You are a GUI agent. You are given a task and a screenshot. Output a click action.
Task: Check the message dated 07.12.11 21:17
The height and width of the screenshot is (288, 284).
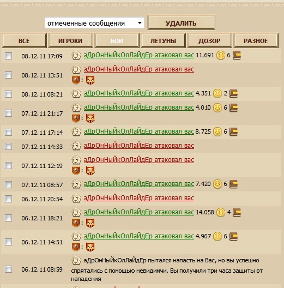point(8,113)
